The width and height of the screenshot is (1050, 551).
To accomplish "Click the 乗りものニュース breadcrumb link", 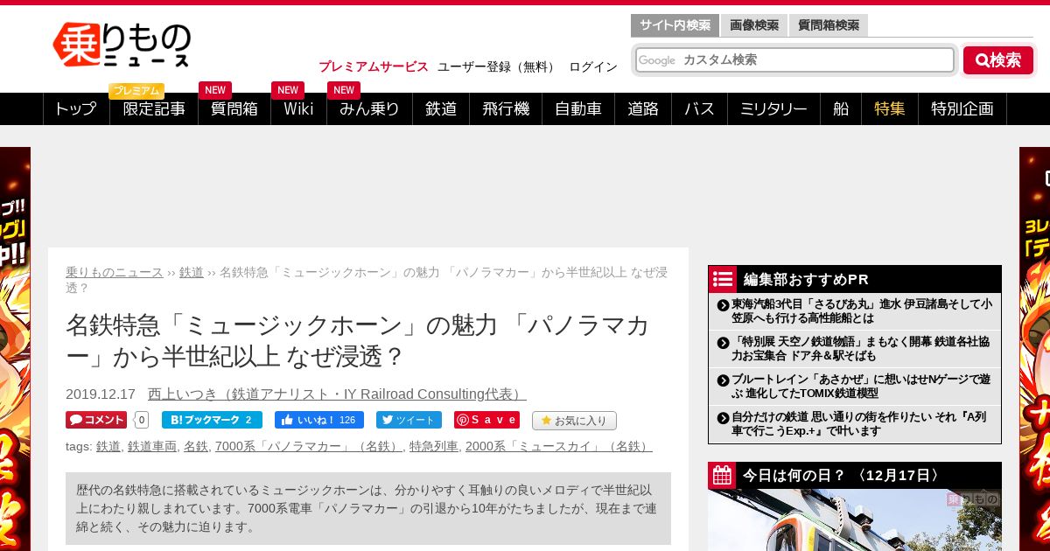I will pyautogui.click(x=115, y=272).
